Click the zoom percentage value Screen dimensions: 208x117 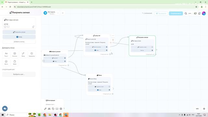197,109
